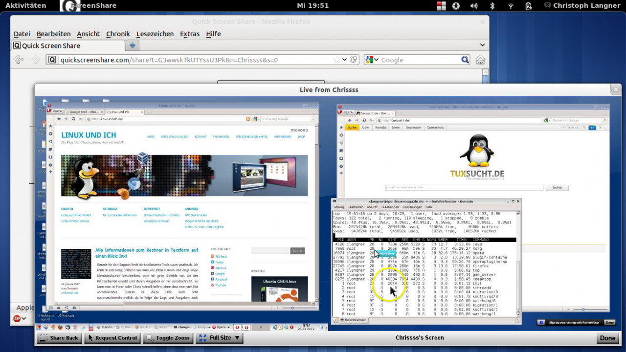Expand the Firefox tab list arrow
This screenshot has height=352, width=626.
coord(482,45)
